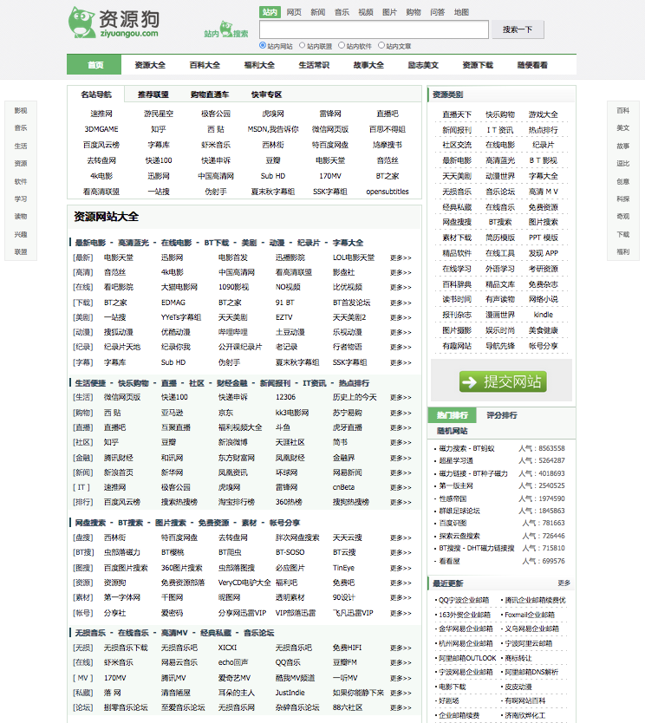Expand 更多>> in the [最新] row

[x=401, y=257]
